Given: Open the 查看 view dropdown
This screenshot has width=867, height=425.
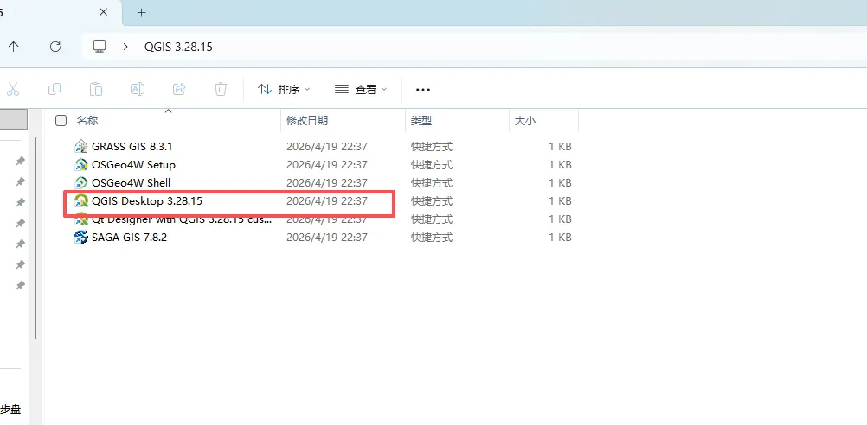Looking at the screenshot, I should coord(361,90).
